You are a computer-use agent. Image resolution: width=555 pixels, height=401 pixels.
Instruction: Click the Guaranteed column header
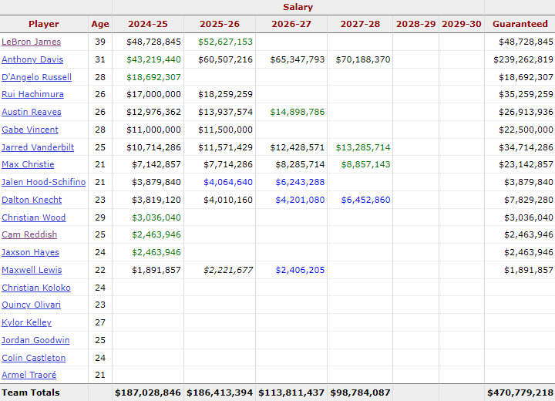(x=520, y=24)
